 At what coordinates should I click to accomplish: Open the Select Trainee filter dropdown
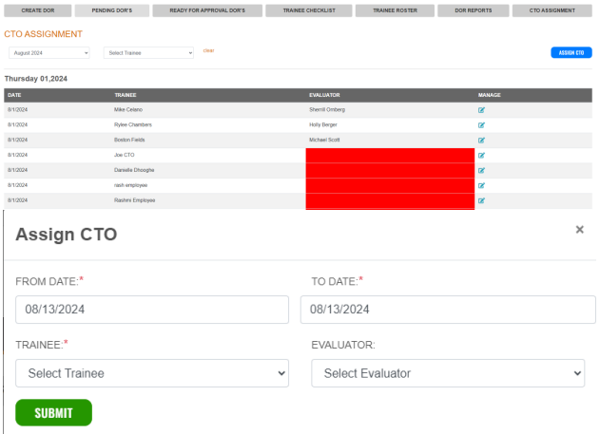click(x=148, y=53)
